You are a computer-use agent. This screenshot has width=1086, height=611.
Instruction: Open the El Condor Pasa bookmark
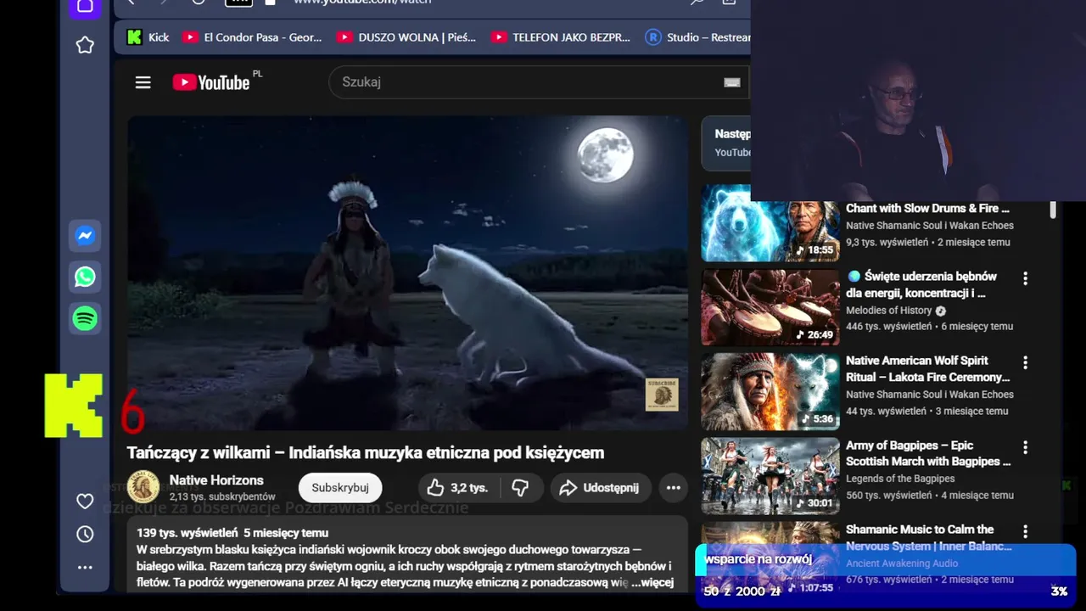point(253,37)
